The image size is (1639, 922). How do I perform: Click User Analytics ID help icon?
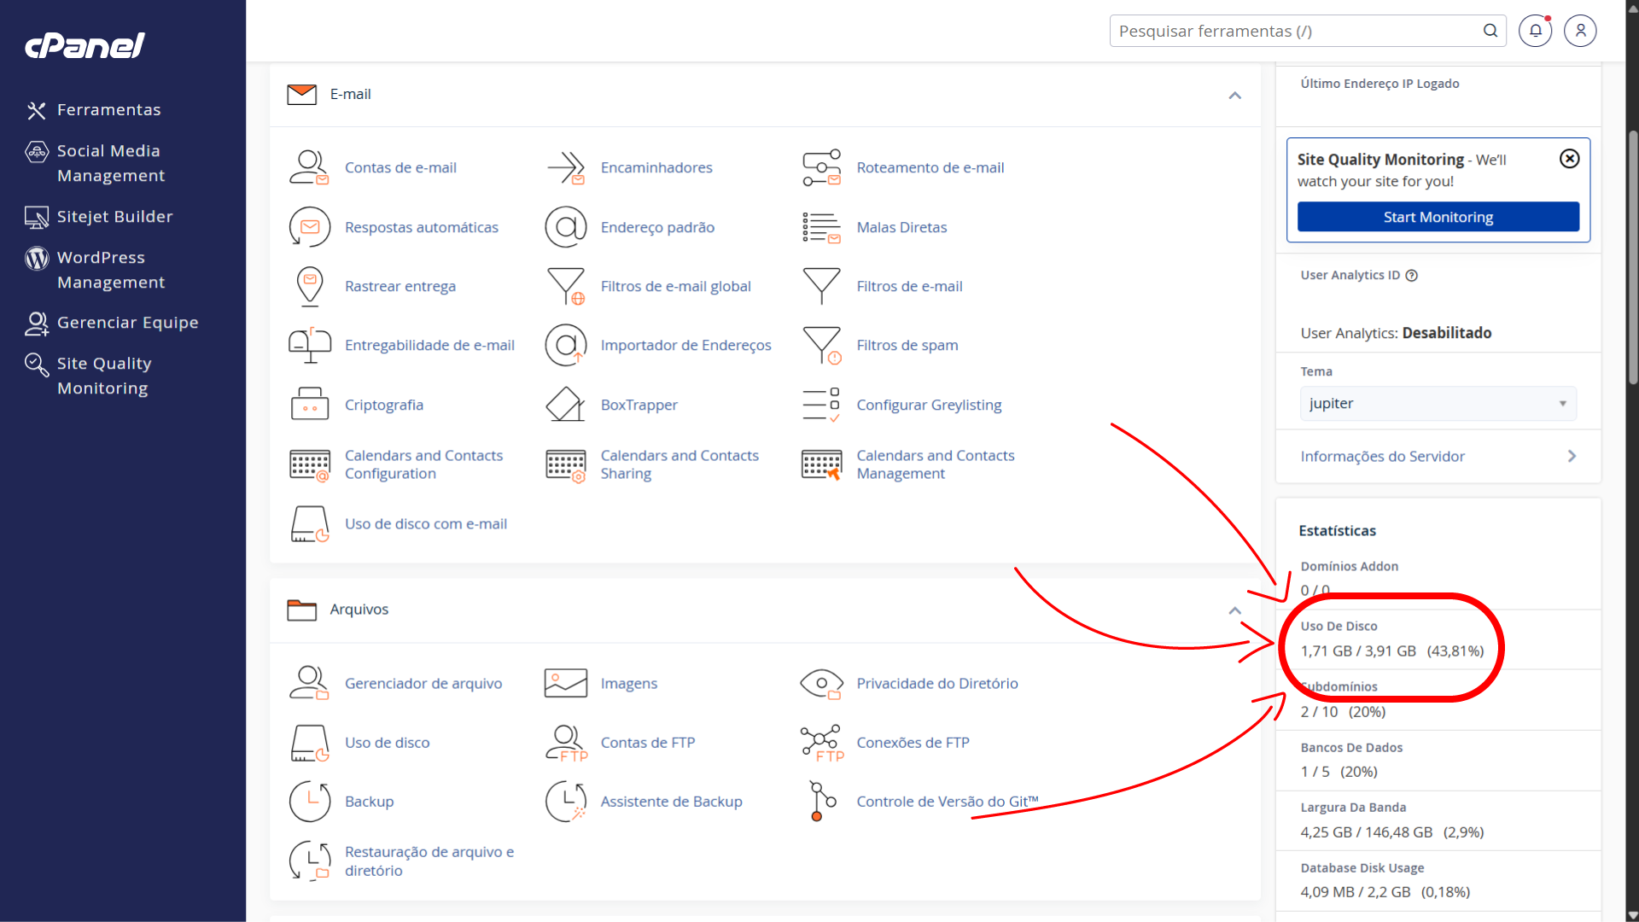(1412, 275)
